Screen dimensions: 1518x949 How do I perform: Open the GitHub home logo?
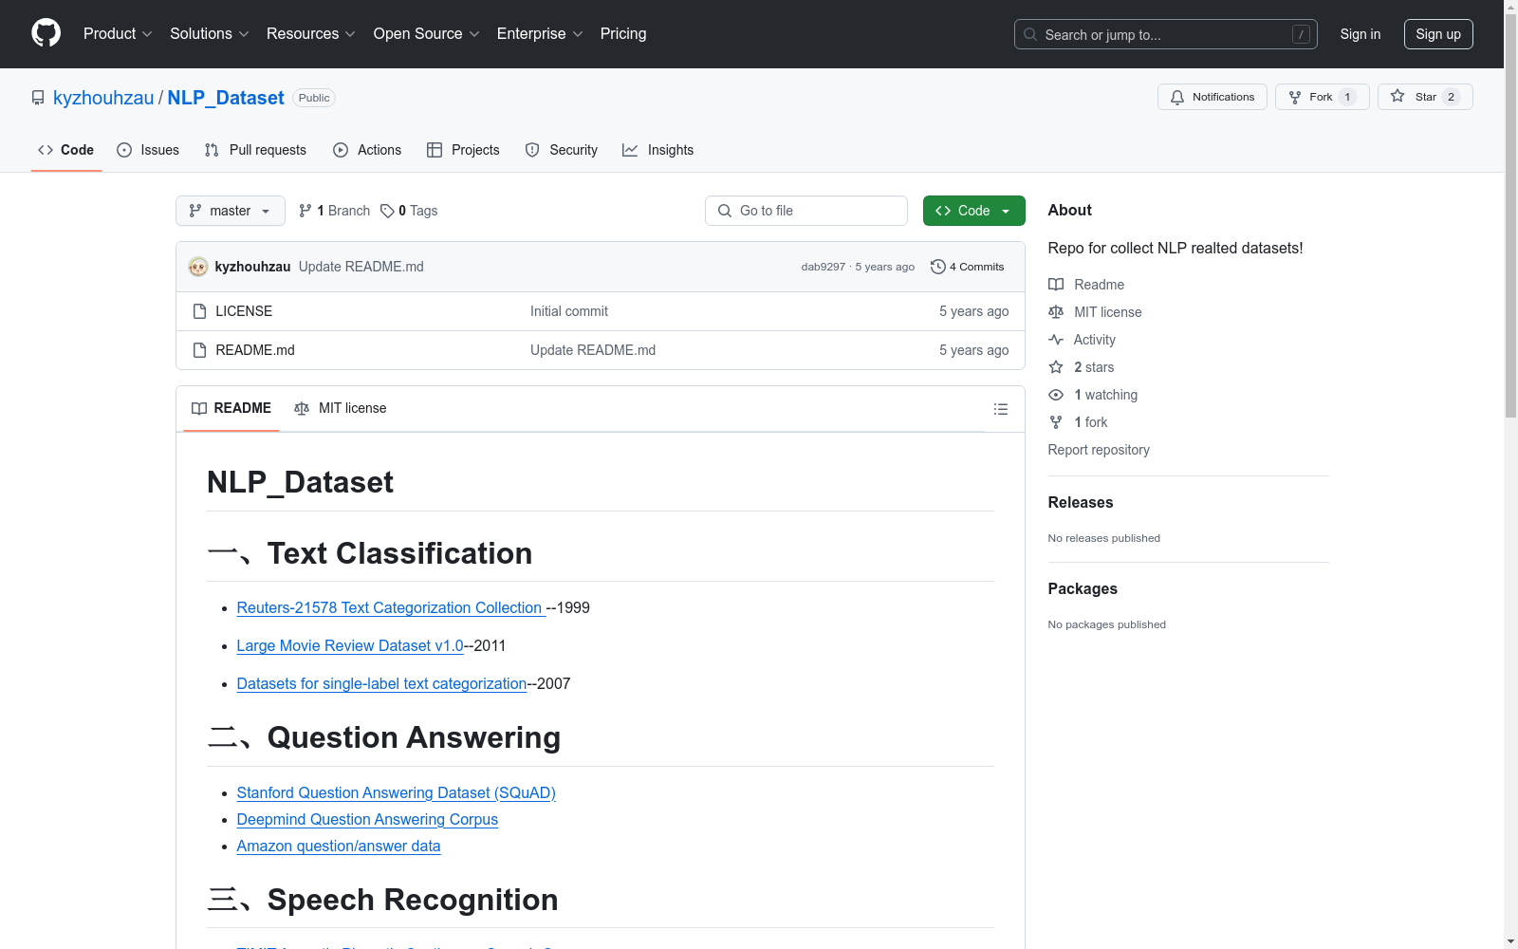tap(46, 33)
